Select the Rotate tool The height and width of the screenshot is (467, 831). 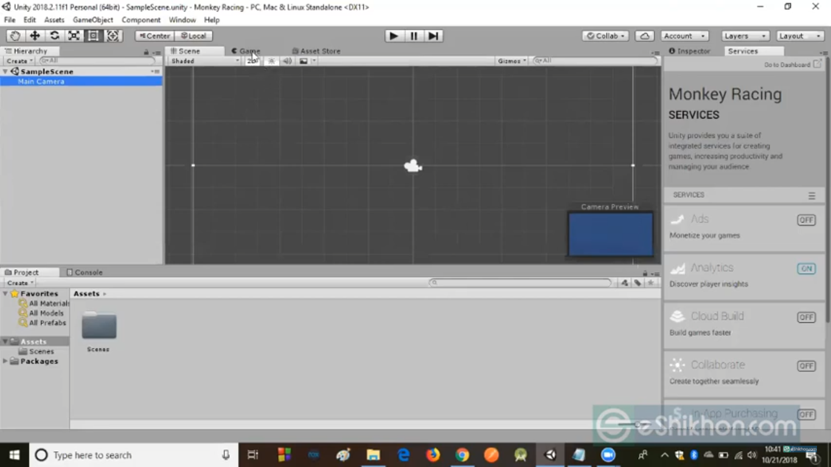[54, 36]
